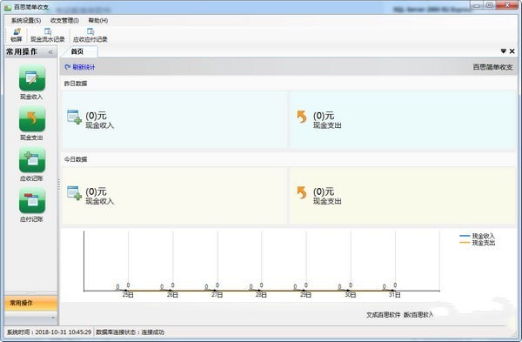Minimize the 百思简单收支 window
Screen dimensions: 522x342
point(477,5)
